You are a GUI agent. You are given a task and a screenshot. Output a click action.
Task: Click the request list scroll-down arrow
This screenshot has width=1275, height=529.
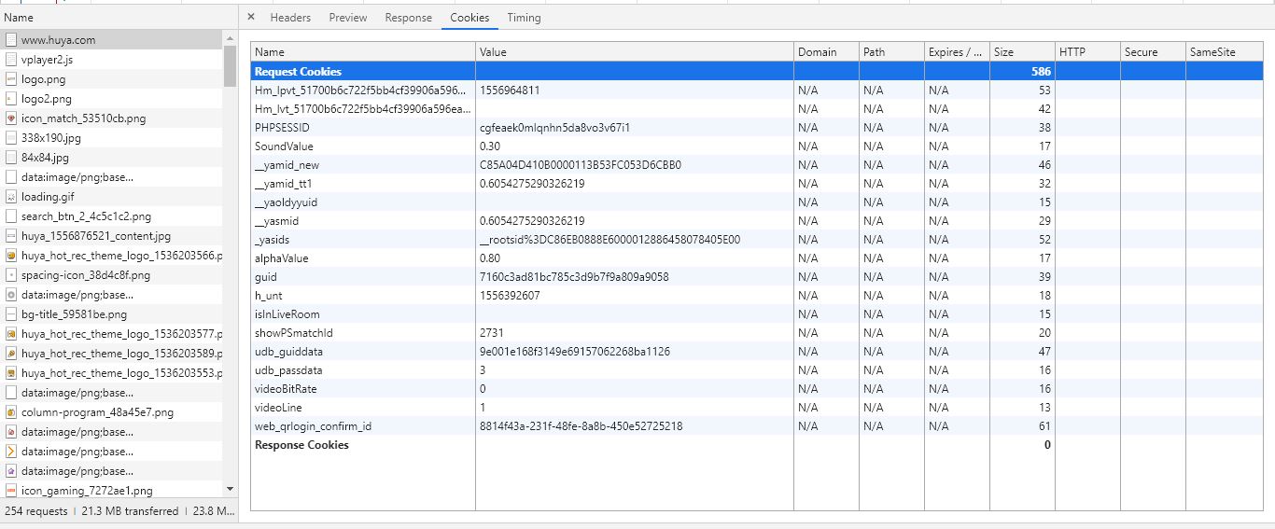tap(231, 489)
